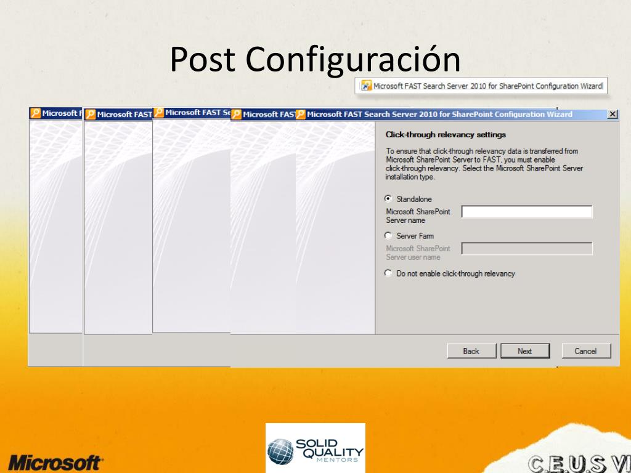The image size is (631, 473).
Task: Click the fourth background wizard window icon
Action: pyautogui.click(x=236, y=114)
